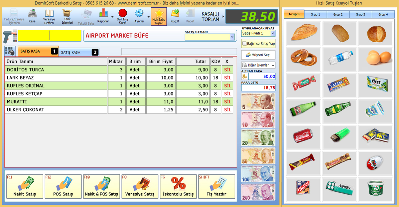The image size is (399, 207).
Task: Click the Veresiye Satış button
Action: (x=140, y=186)
